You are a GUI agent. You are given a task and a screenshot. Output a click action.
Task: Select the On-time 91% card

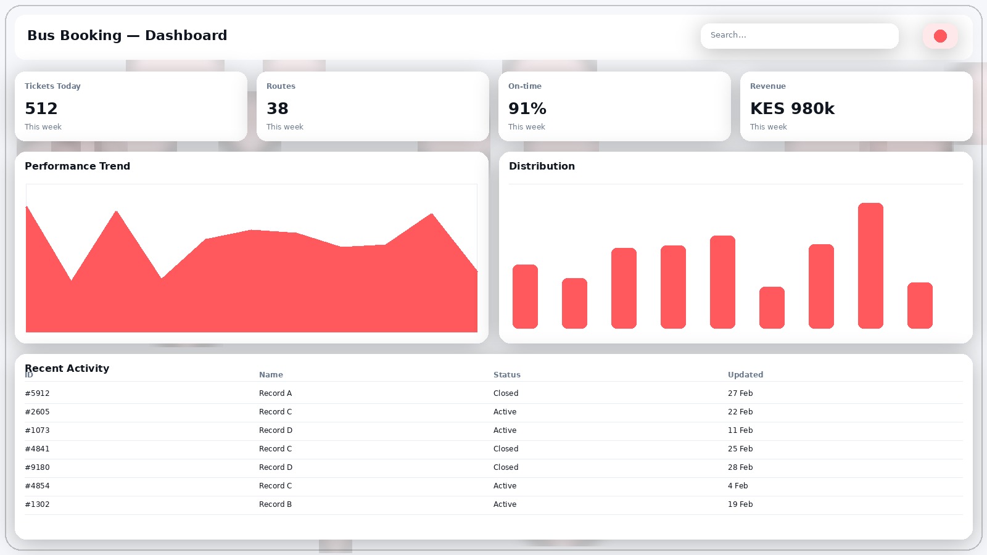click(614, 106)
